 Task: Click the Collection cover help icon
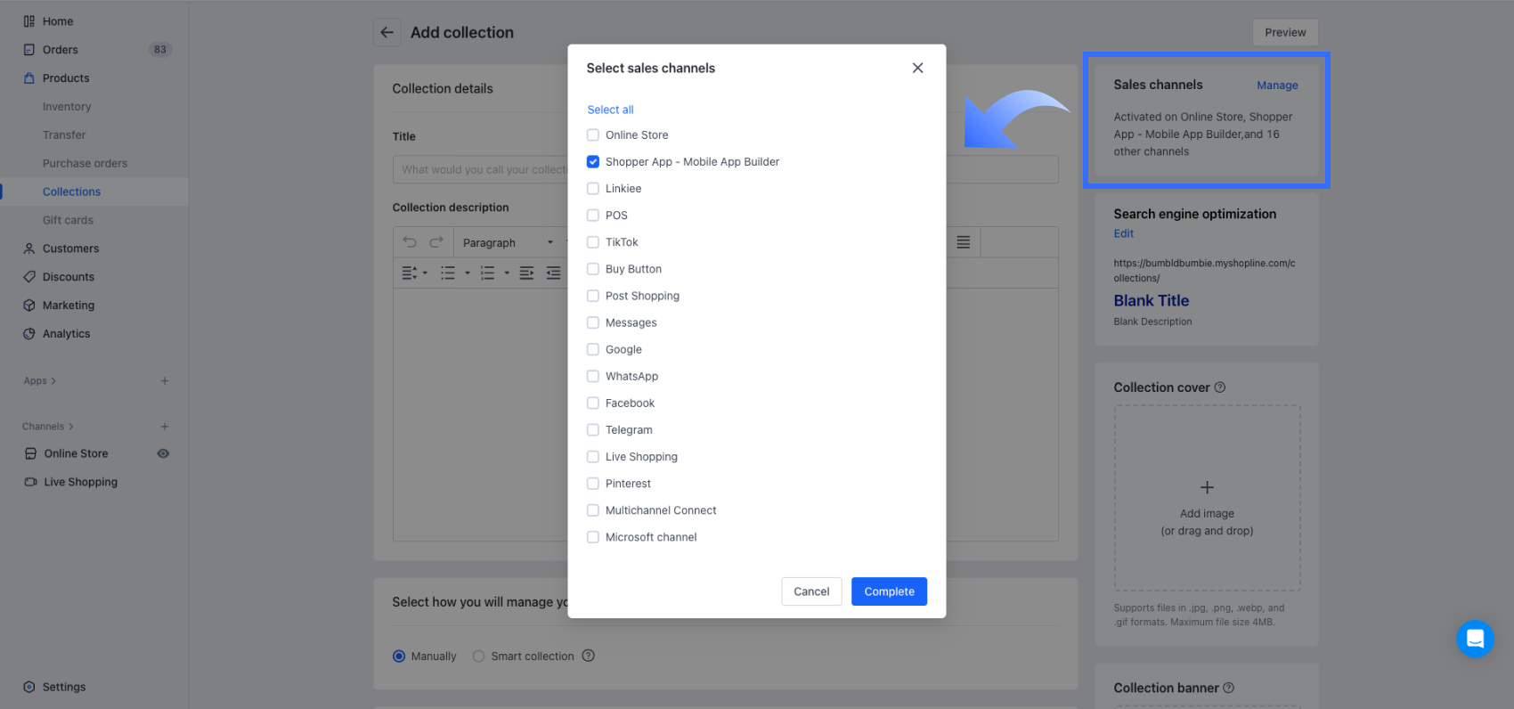pos(1220,387)
